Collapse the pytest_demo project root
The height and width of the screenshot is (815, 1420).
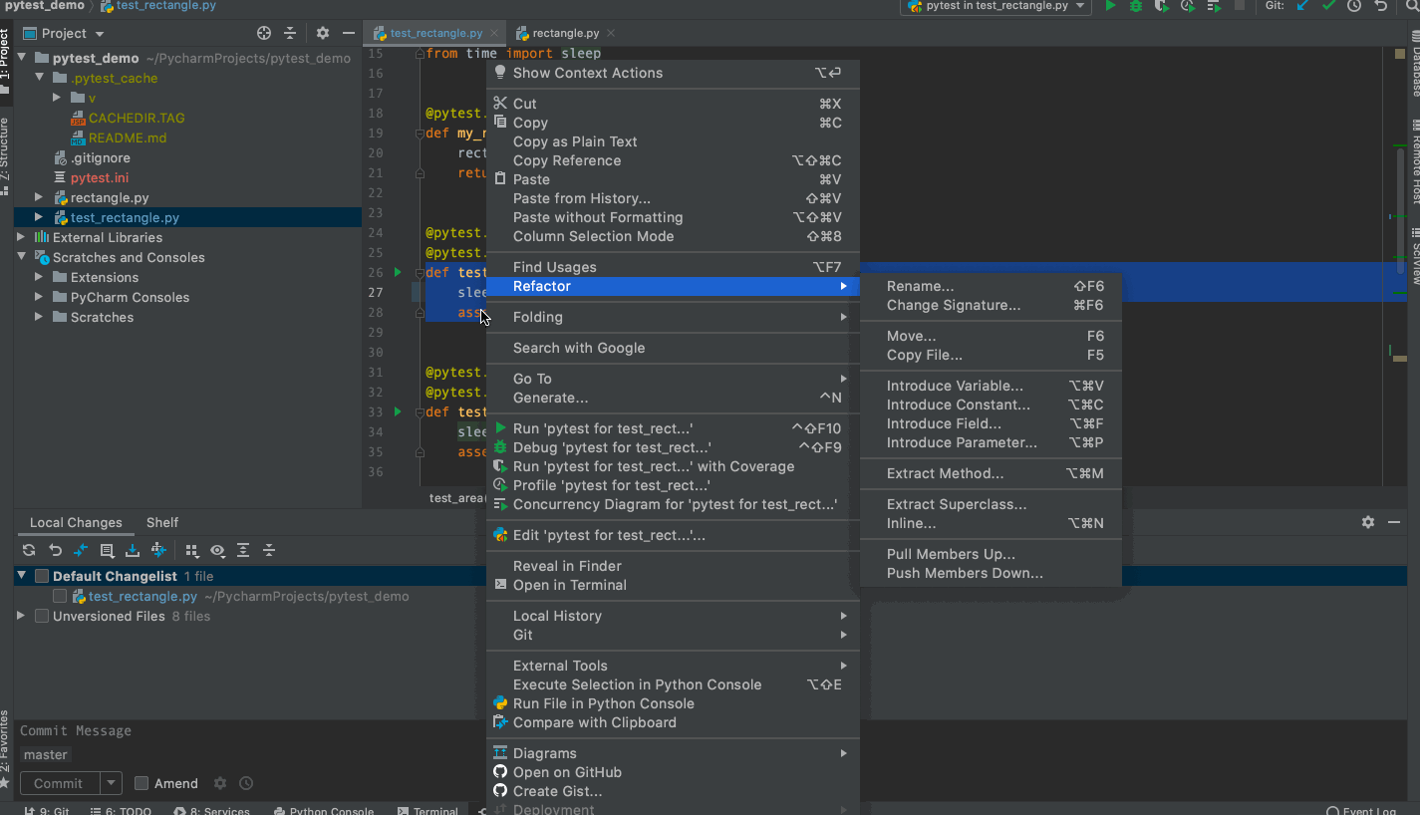click(x=22, y=58)
